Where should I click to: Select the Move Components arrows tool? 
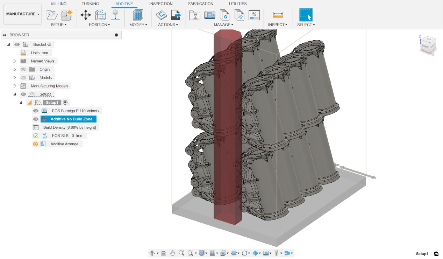(86, 15)
